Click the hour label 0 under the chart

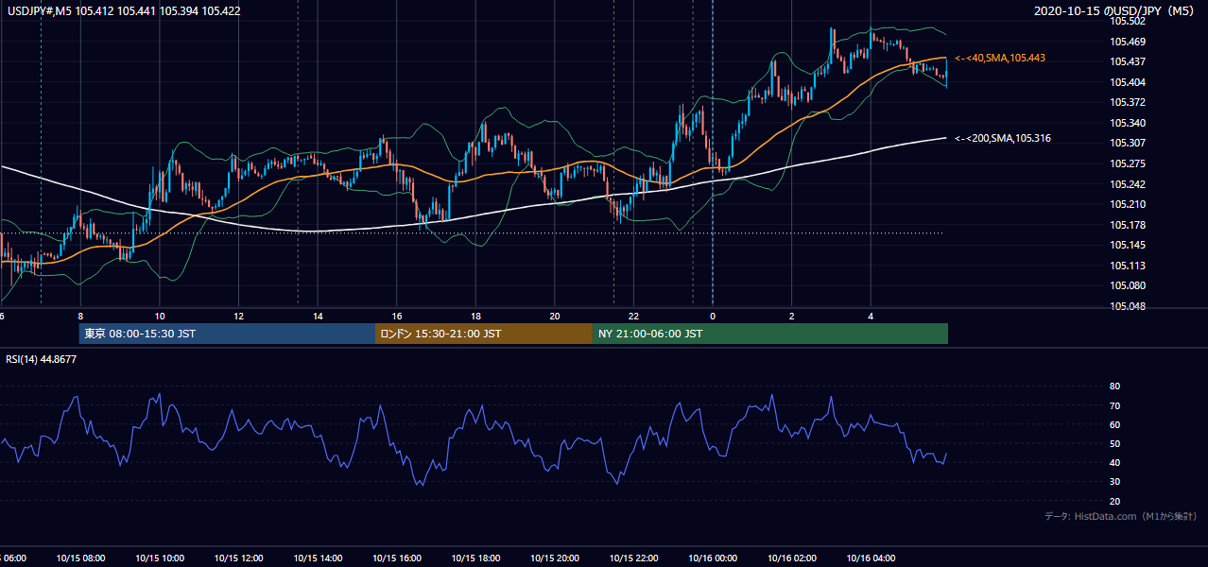click(x=713, y=316)
